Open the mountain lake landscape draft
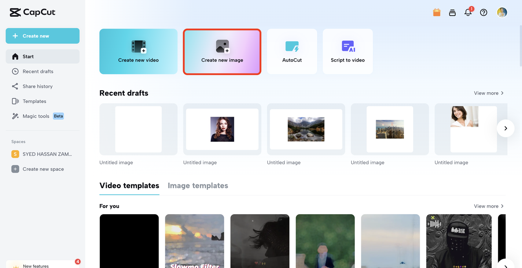The width and height of the screenshot is (522, 268). 306,129
